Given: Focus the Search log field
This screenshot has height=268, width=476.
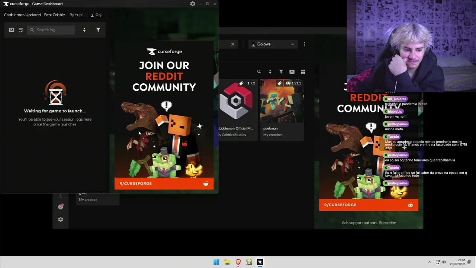Looking at the screenshot, I should pos(51,30).
